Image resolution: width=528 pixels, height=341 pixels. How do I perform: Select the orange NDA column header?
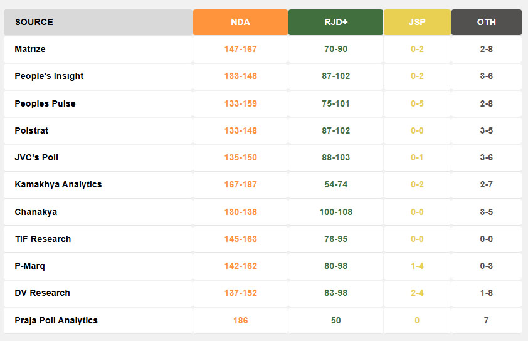tap(240, 22)
